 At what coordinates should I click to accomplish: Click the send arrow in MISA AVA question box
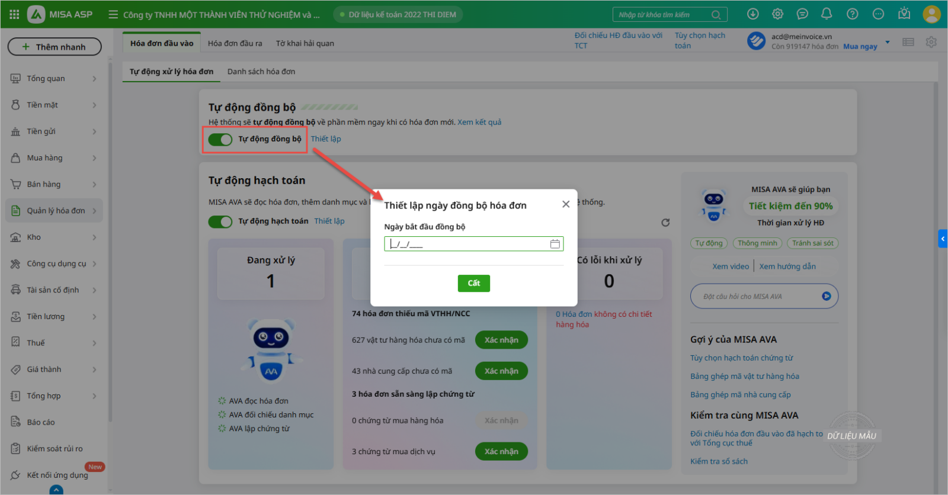click(x=826, y=296)
